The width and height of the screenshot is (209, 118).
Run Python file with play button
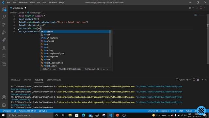pos(190,8)
